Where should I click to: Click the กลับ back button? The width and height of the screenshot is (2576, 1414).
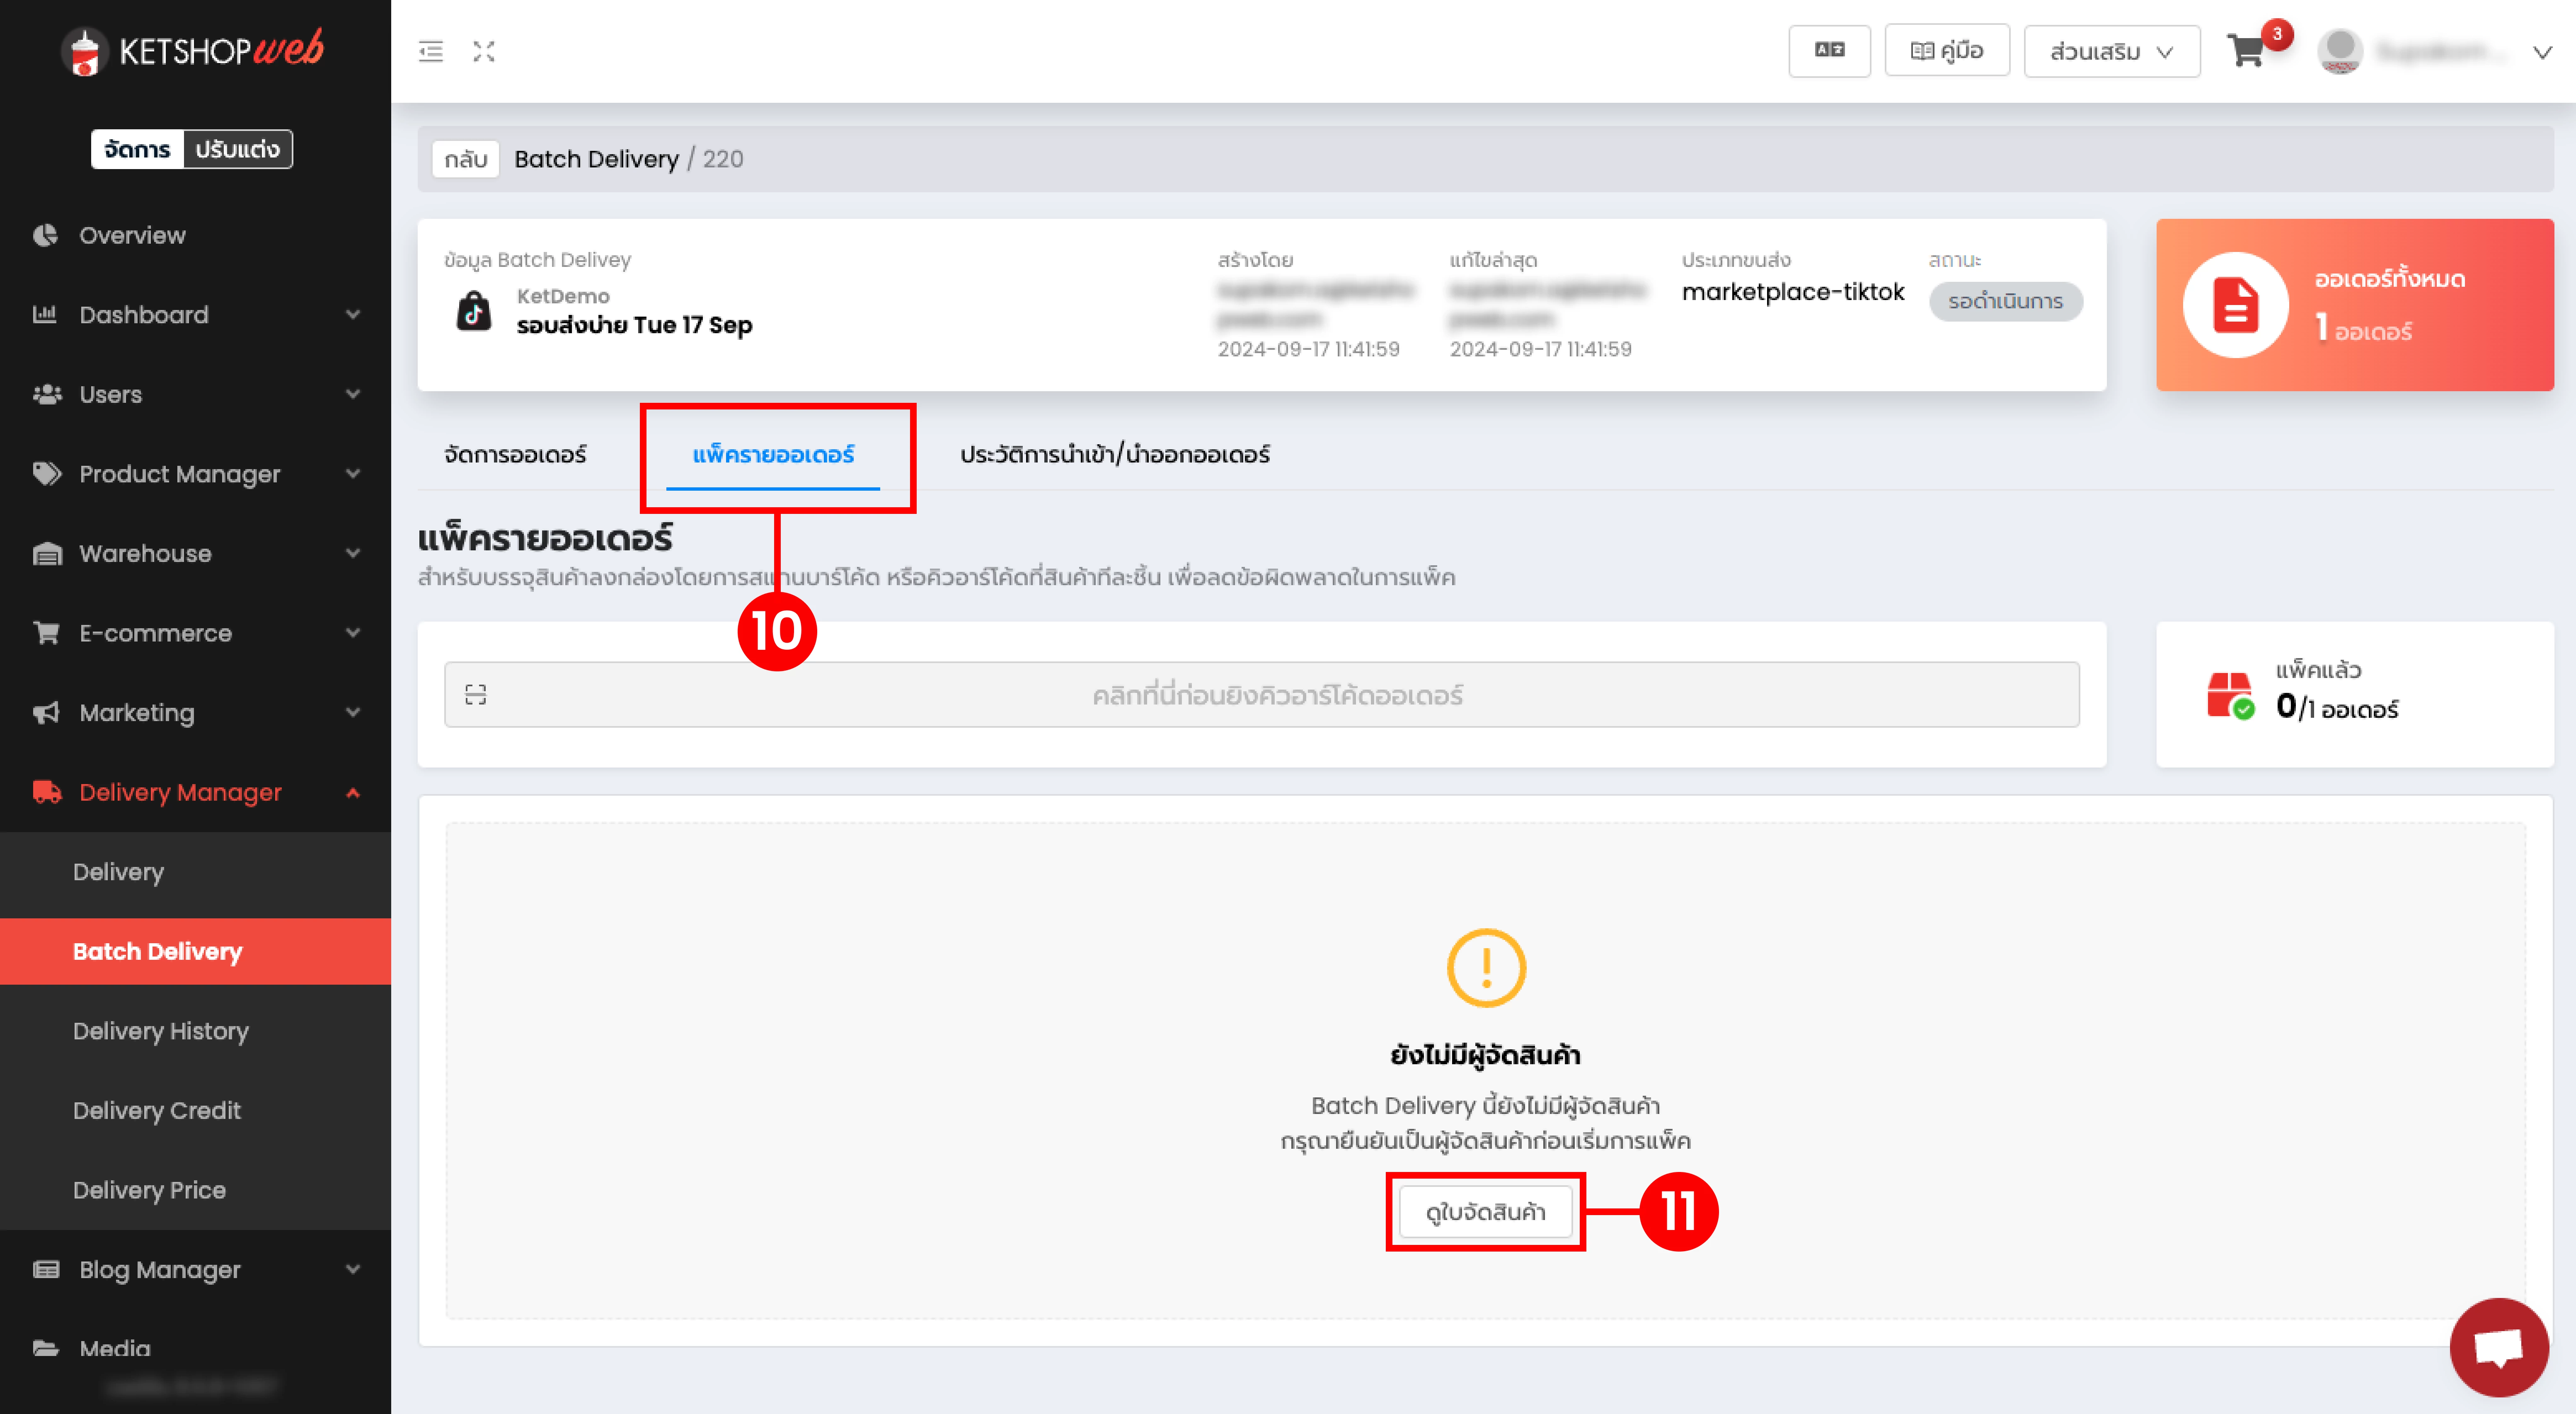(x=465, y=159)
